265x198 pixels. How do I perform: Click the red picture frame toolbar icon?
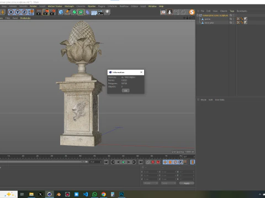click(x=163, y=12)
